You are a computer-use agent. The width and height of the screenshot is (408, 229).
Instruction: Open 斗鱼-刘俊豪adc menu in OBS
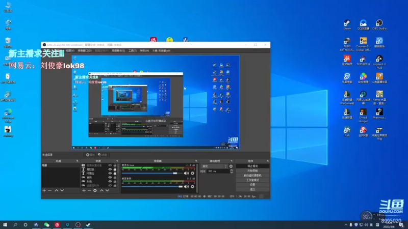click(161, 50)
